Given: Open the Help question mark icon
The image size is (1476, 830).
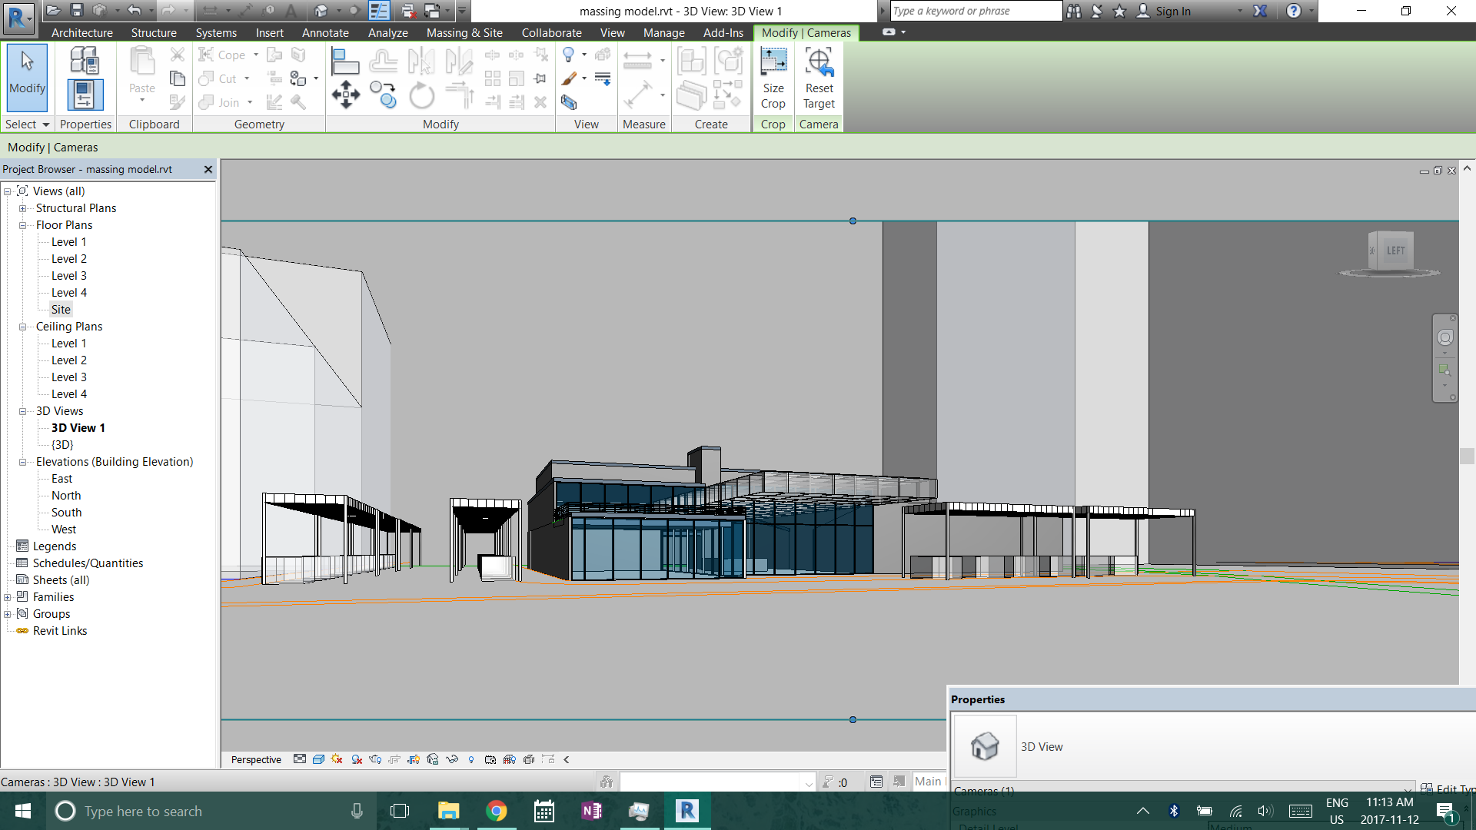Looking at the screenshot, I should [1294, 11].
